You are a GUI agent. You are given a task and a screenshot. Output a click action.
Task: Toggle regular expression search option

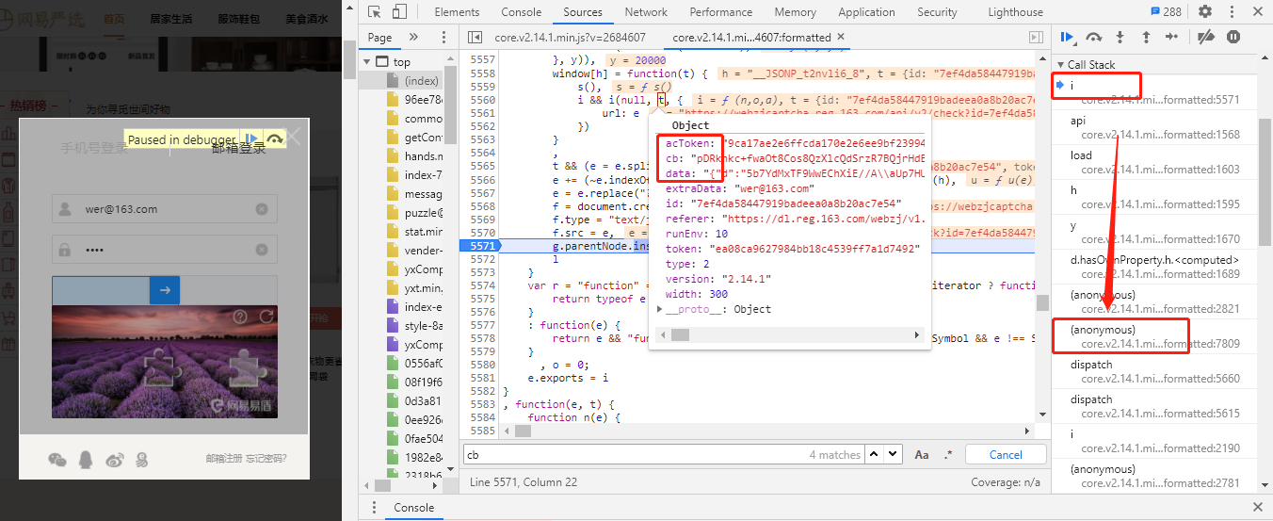point(948,454)
